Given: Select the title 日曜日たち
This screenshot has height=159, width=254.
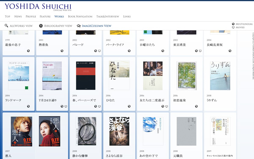Looking at the screenshot, I should coord(147,45).
